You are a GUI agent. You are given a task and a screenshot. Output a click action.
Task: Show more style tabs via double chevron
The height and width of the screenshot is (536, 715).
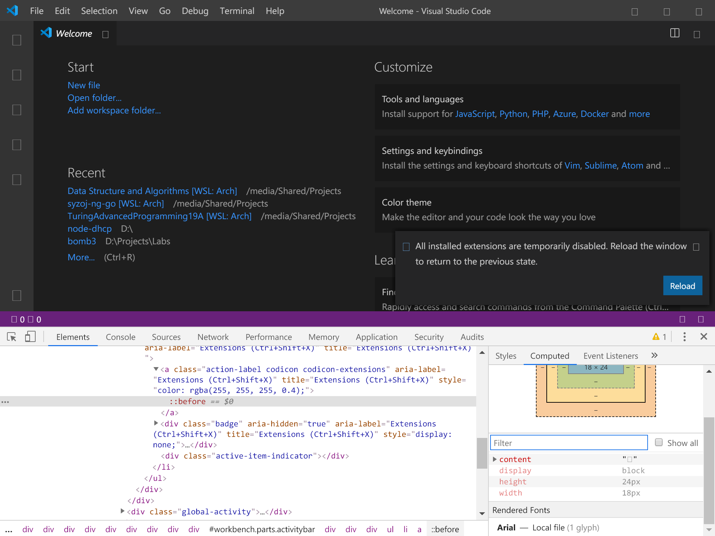[x=654, y=356]
